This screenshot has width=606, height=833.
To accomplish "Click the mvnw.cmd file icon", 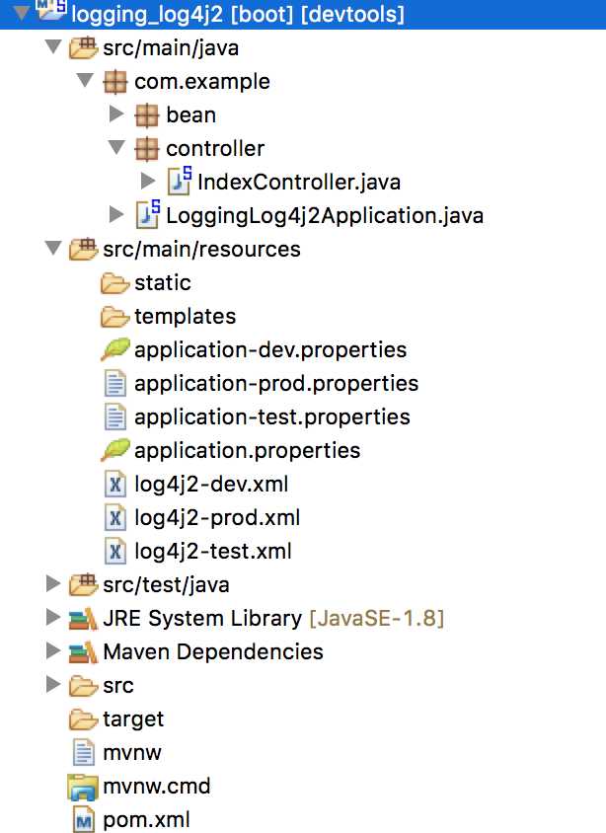I will click(83, 787).
